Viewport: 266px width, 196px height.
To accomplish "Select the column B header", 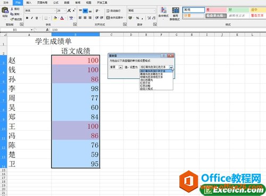I will coord(76,34).
